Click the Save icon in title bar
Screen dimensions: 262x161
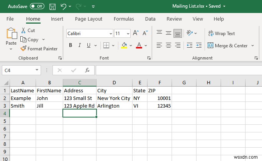coord(52,6)
